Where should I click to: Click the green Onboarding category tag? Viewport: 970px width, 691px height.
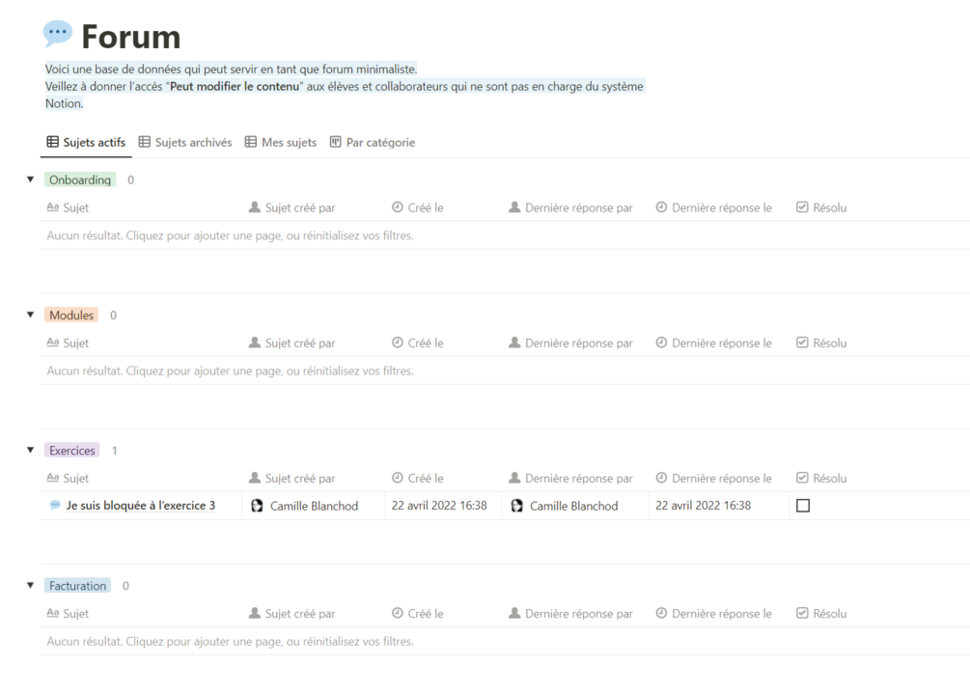80,180
